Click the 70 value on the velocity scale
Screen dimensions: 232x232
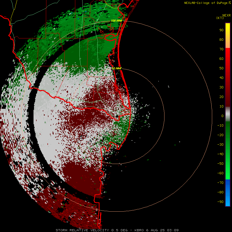(x=221, y=49)
